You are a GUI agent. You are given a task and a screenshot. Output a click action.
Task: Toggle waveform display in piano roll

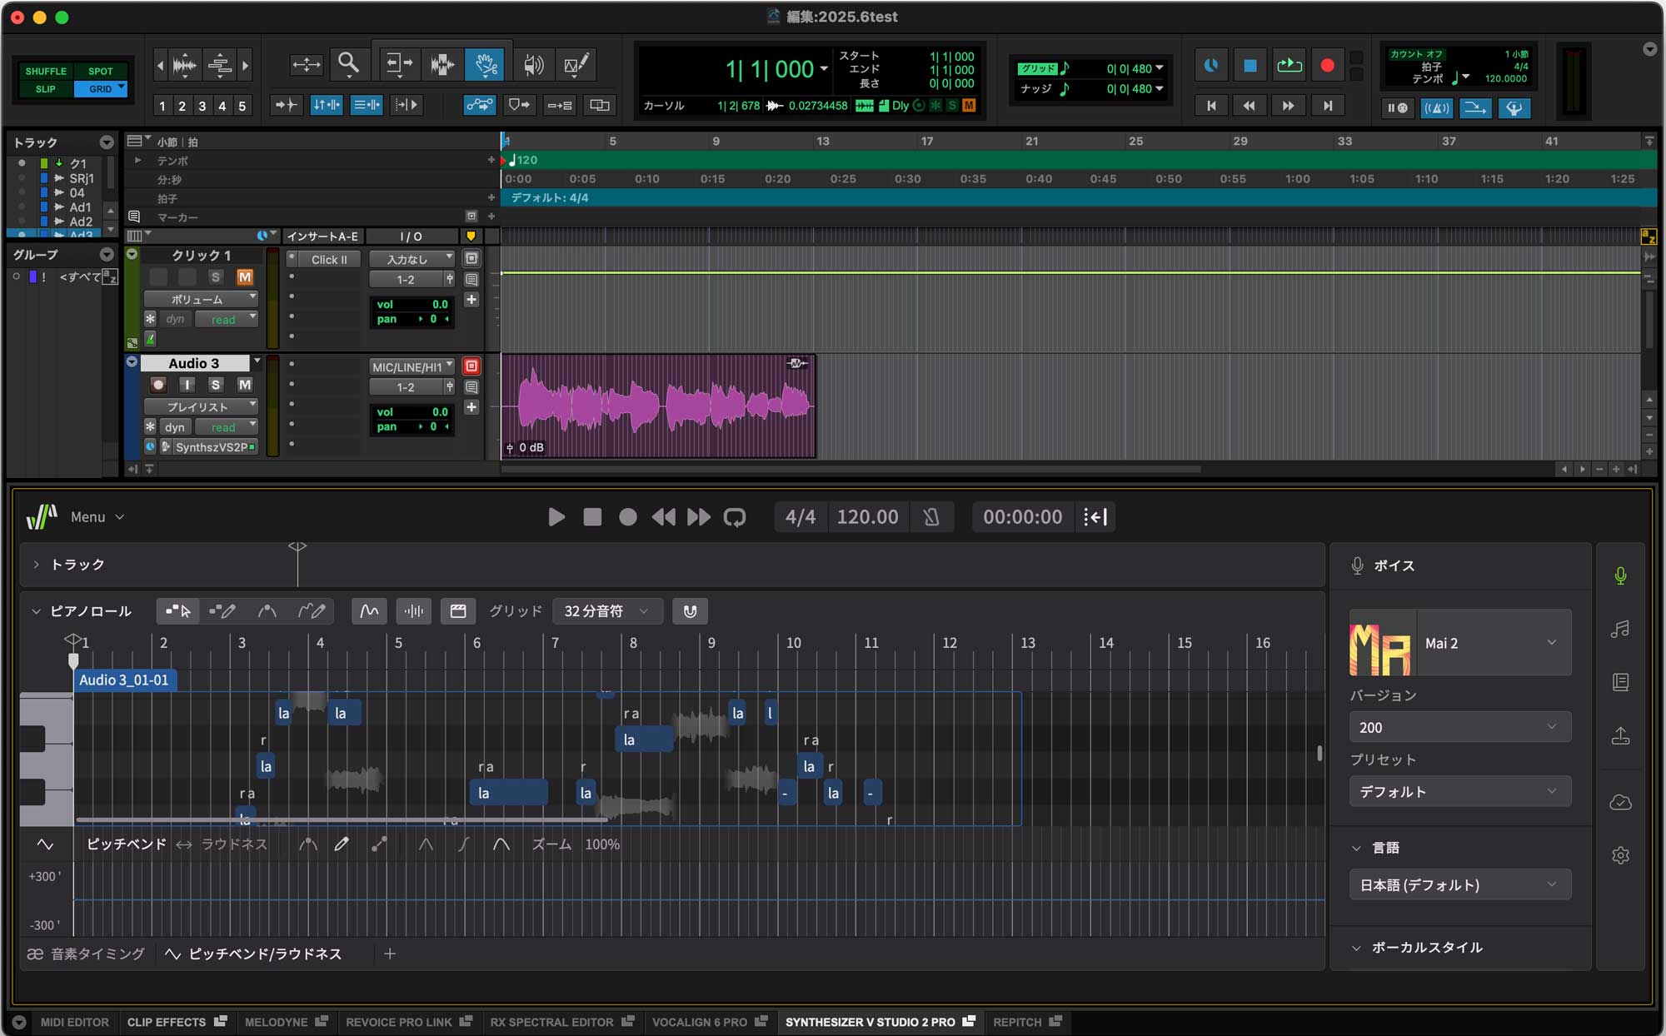[413, 611]
